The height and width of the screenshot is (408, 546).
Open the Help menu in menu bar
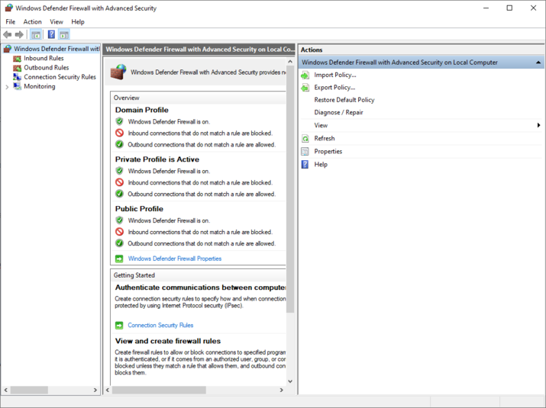78,21
